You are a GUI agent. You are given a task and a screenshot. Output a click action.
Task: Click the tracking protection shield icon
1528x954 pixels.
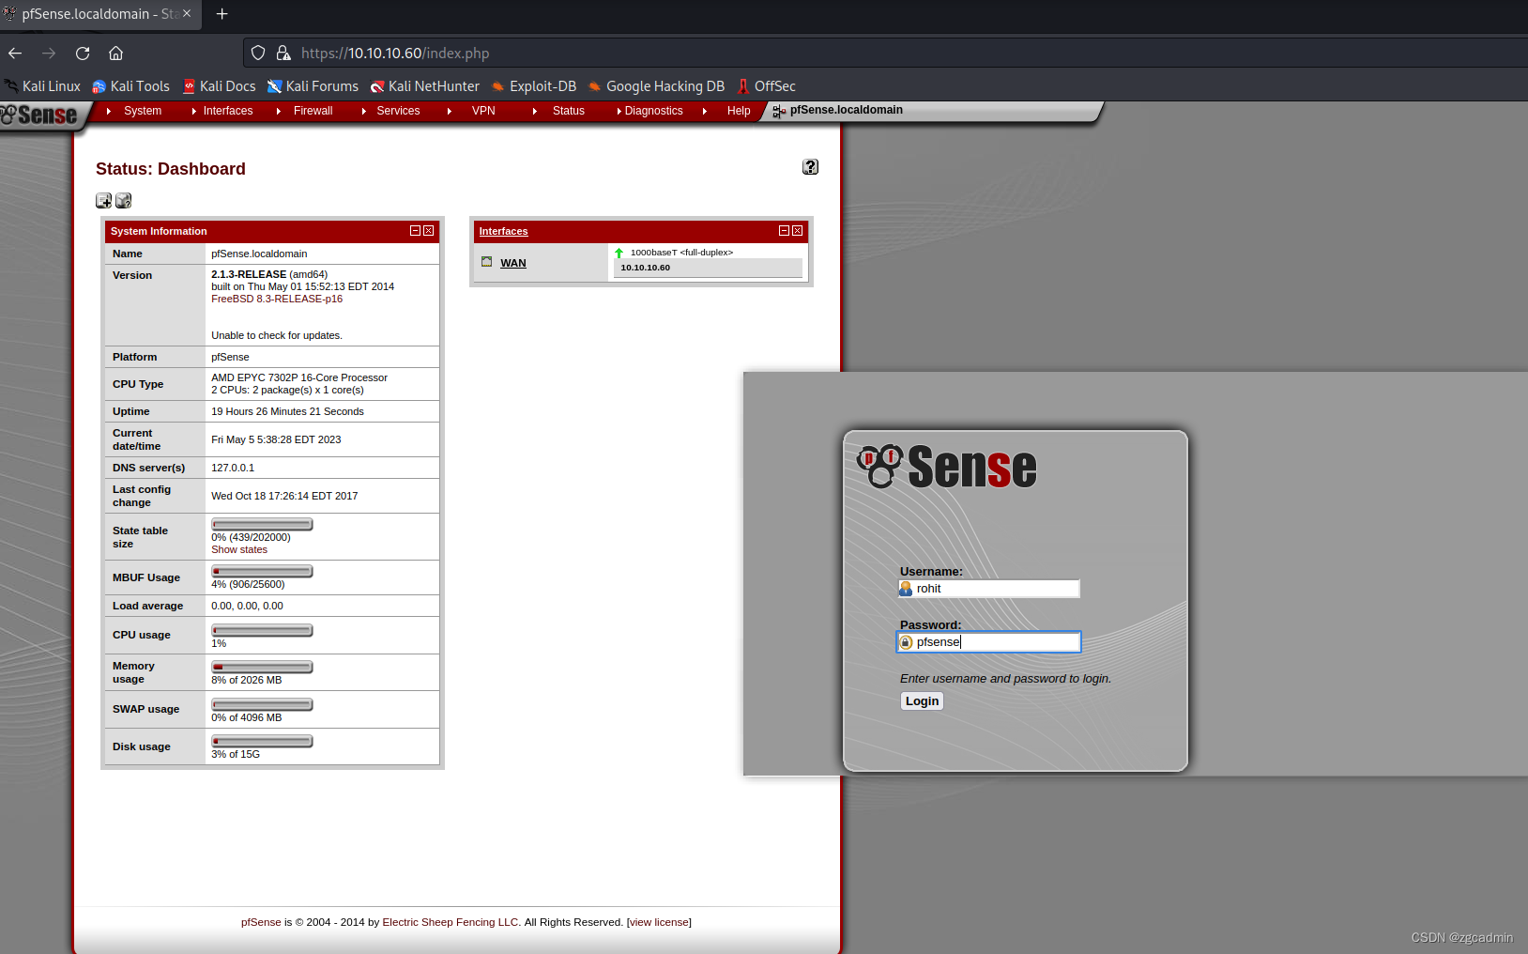(x=258, y=54)
